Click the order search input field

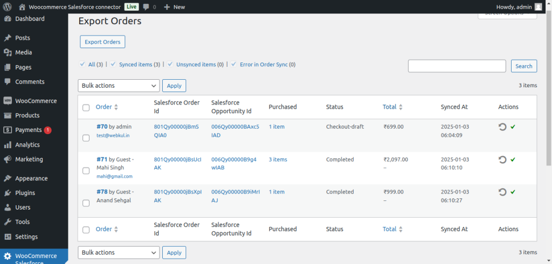click(x=457, y=66)
